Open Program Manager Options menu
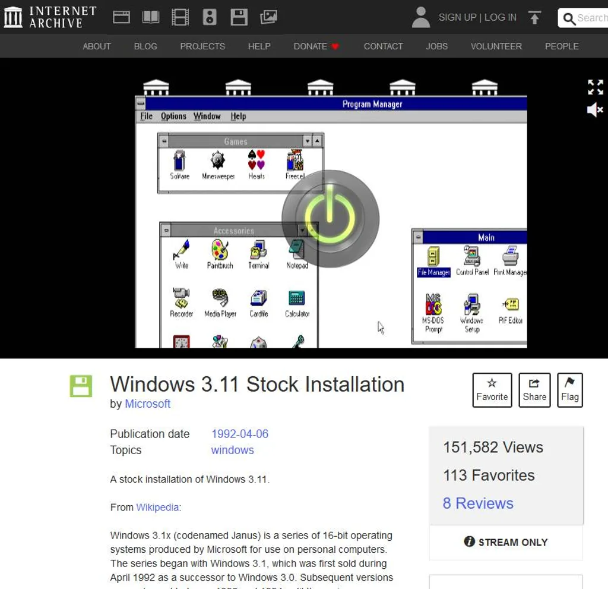 (174, 116)
